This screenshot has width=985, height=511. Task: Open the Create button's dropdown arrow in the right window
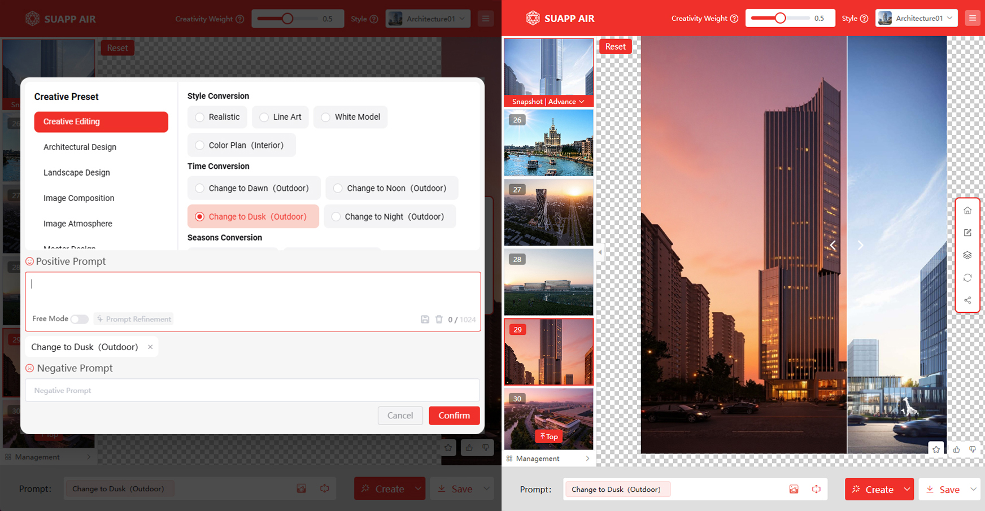[907, 489]
